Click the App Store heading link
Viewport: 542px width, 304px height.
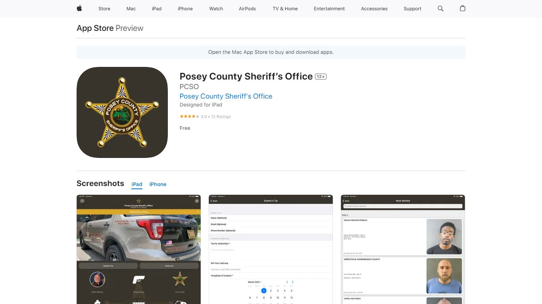coord(95,28)
